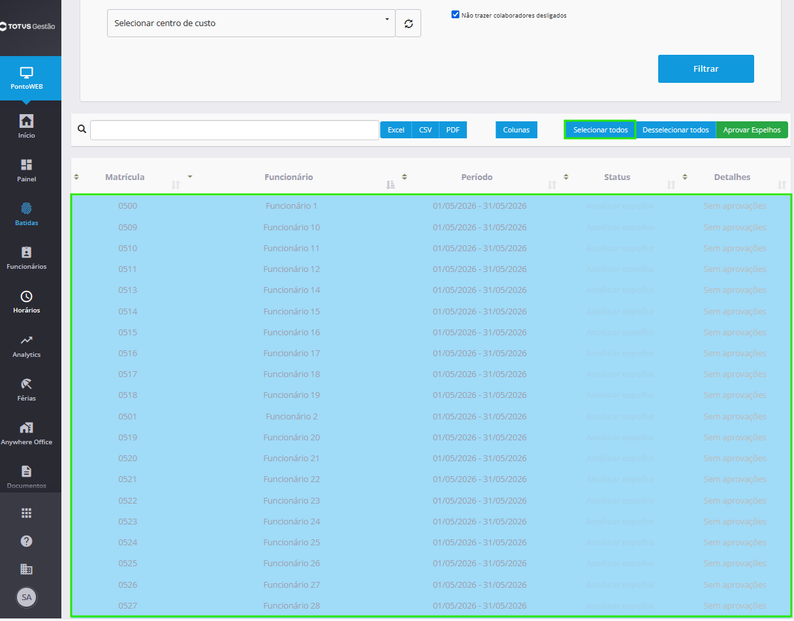794x621 pixels.
Task: Open Horários clock icon
Action: pos(27,296)
